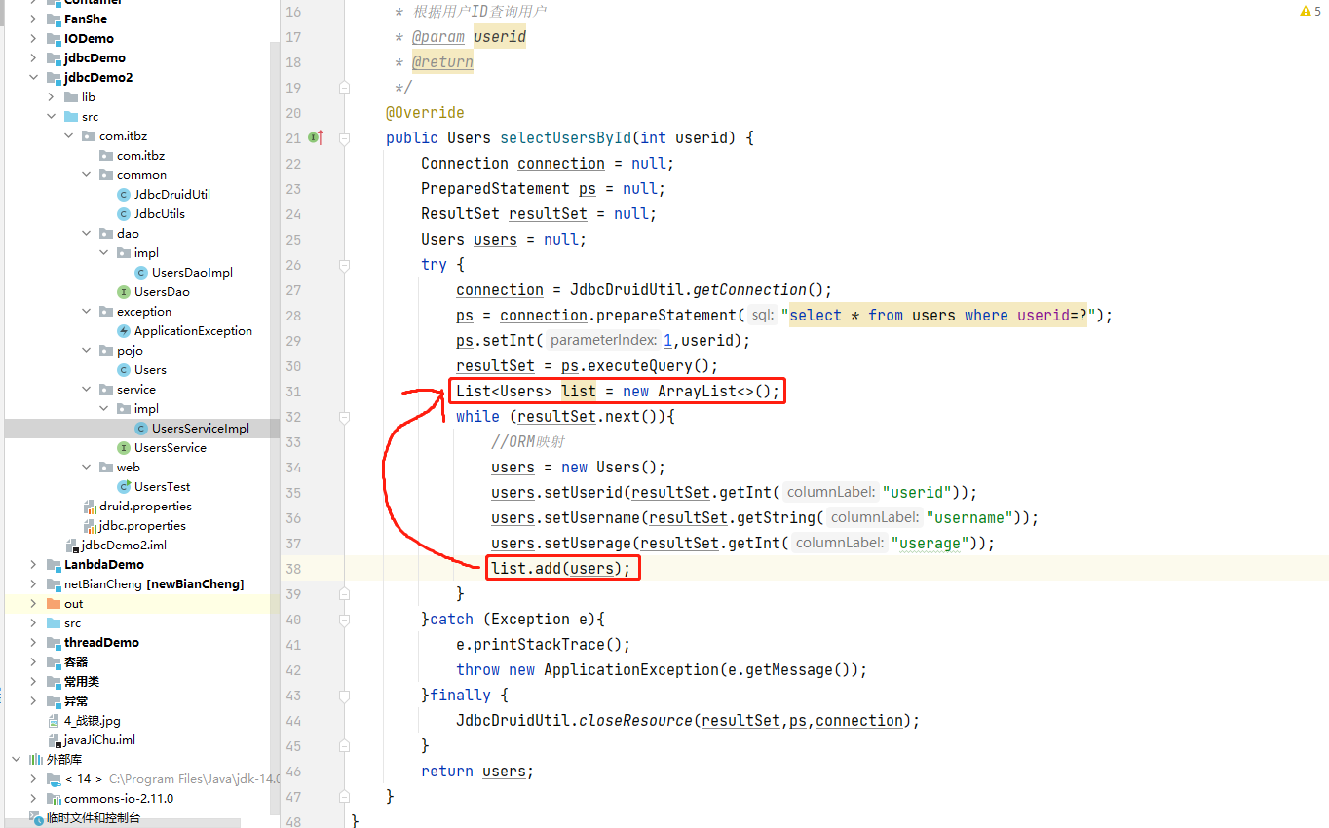Click the implements-method gutter icon on line 21
The image size is (1329, 828).
(x=316, y=138)
